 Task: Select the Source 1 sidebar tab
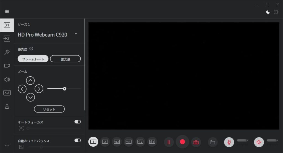(x=7, y=25)
